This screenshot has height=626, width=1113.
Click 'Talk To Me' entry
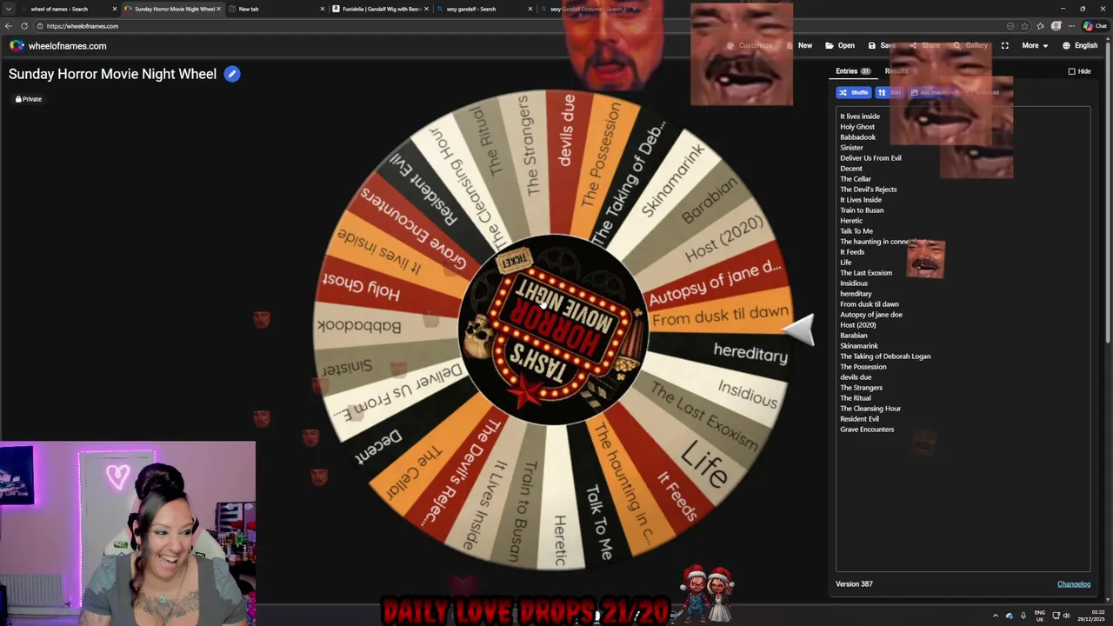[856, 231]
